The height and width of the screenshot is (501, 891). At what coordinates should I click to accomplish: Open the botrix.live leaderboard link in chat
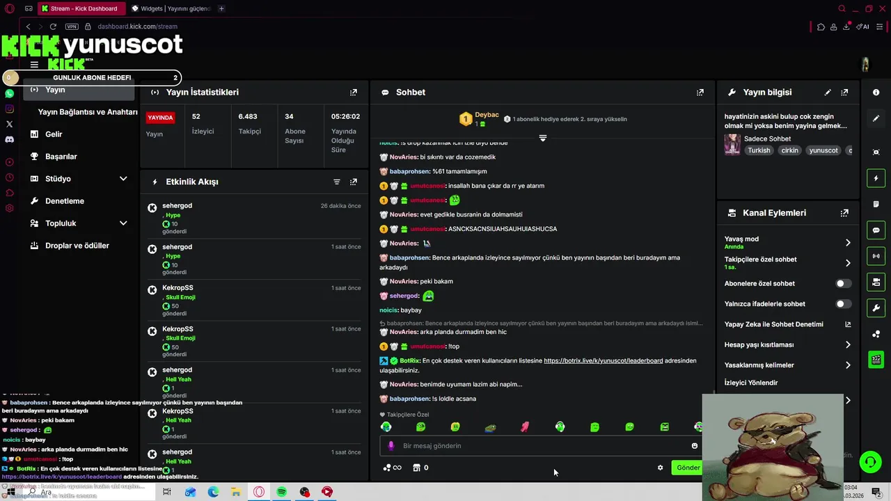click(603, 360)
